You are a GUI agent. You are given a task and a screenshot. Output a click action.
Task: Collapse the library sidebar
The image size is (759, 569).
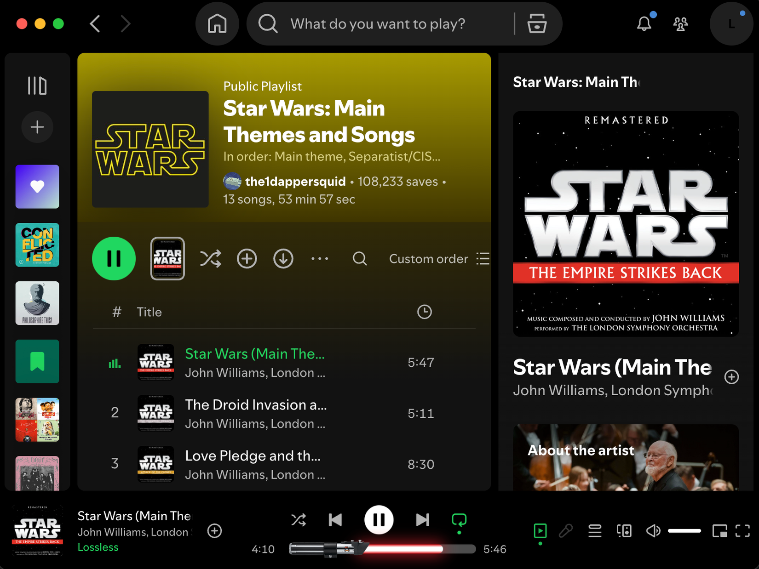pyautogui.click(x=38, y=85)
